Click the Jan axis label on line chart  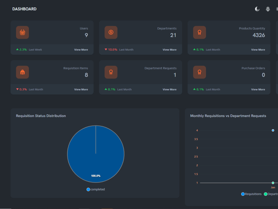tap(273, 188)
